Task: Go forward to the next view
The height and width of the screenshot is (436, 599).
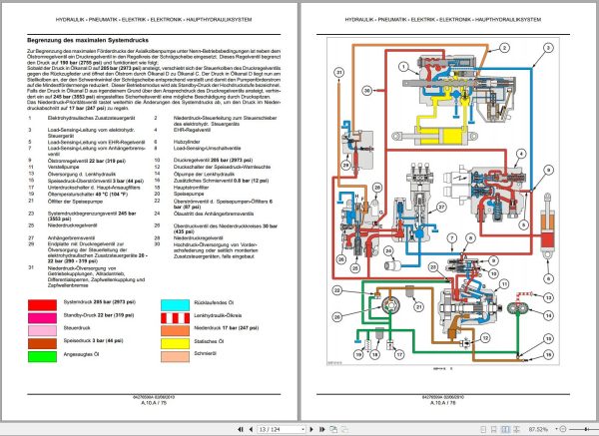Action: pyautogui.click(x=344, y=429)
